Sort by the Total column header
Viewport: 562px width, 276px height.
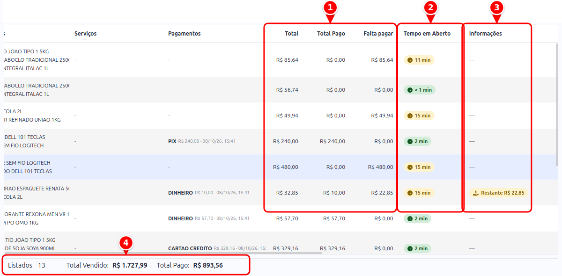[291, 34]
